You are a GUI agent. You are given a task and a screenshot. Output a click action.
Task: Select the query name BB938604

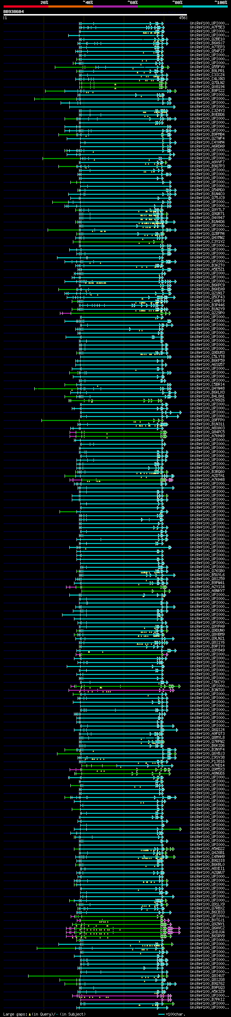point(13,12)
